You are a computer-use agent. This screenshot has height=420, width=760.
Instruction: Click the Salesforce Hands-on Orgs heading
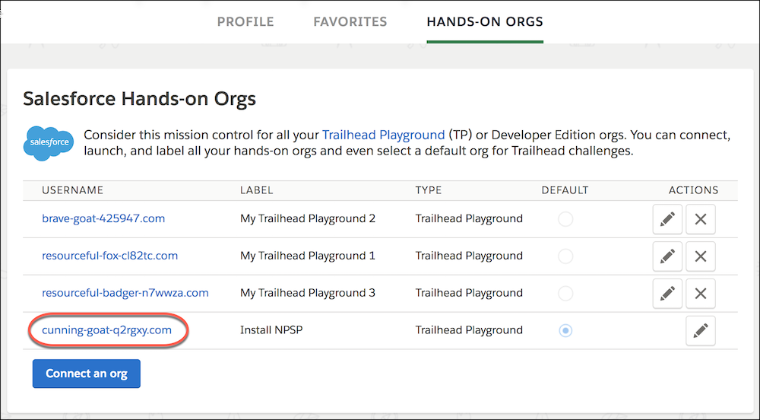[140, 99]
